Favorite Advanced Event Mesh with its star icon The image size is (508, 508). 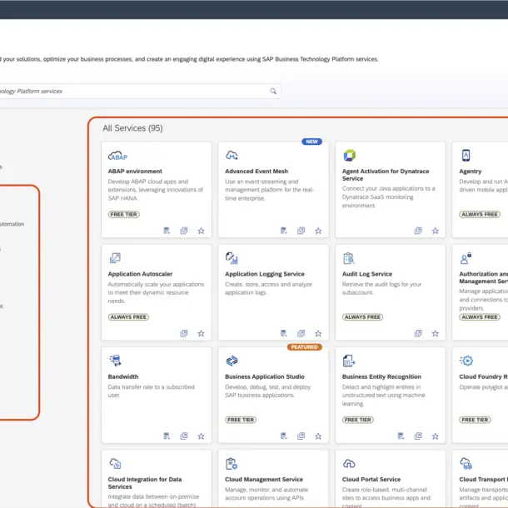[318, 231]
